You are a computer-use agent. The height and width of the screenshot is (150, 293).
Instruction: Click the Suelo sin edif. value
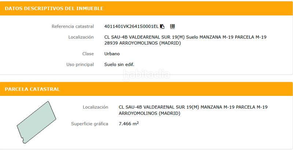coord(119,64)
